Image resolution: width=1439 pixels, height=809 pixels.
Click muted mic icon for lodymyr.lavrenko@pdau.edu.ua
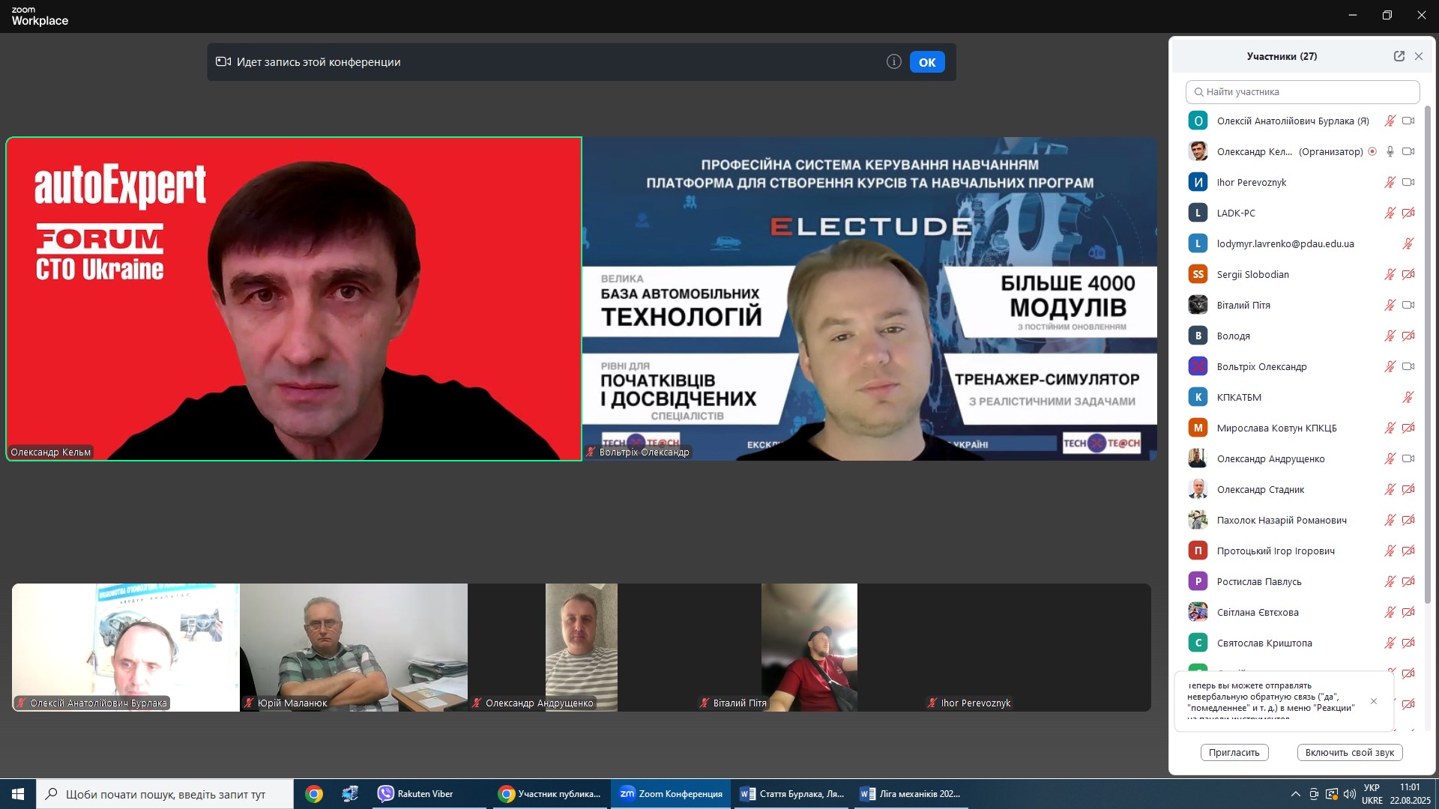click(1408, 243)
